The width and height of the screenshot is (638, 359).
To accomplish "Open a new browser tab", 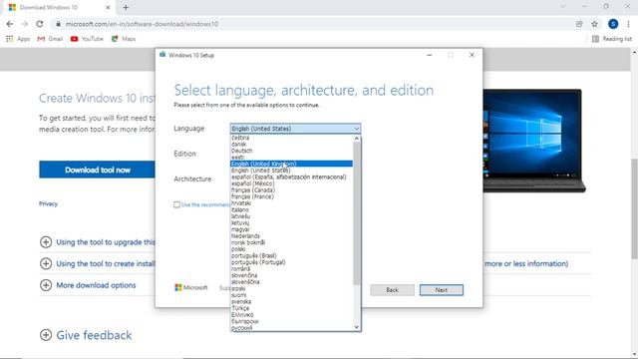I will coord(126,7).
